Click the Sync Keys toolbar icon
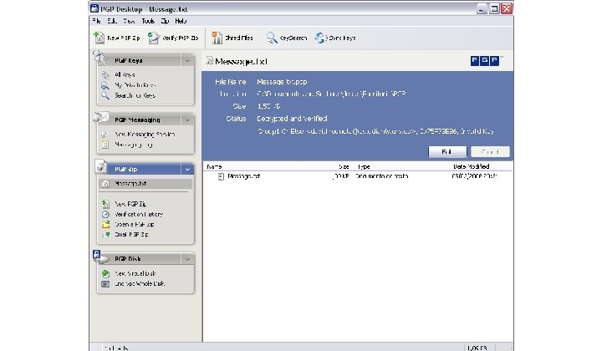 [319, 38]
